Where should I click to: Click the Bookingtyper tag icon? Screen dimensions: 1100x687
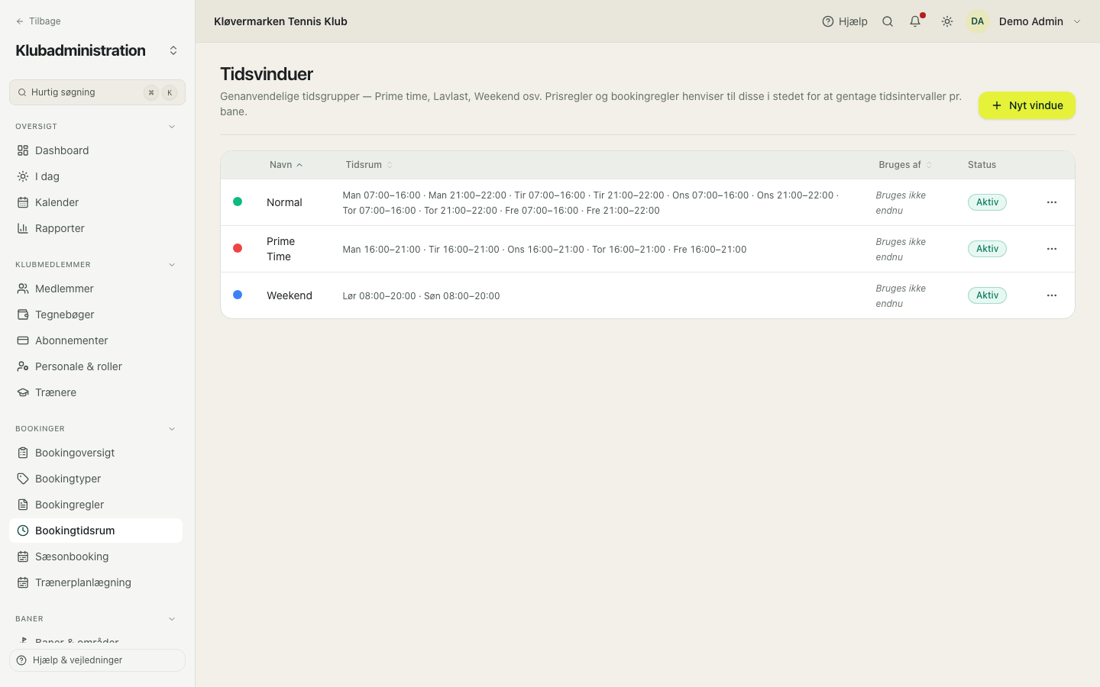pos(23,479)
